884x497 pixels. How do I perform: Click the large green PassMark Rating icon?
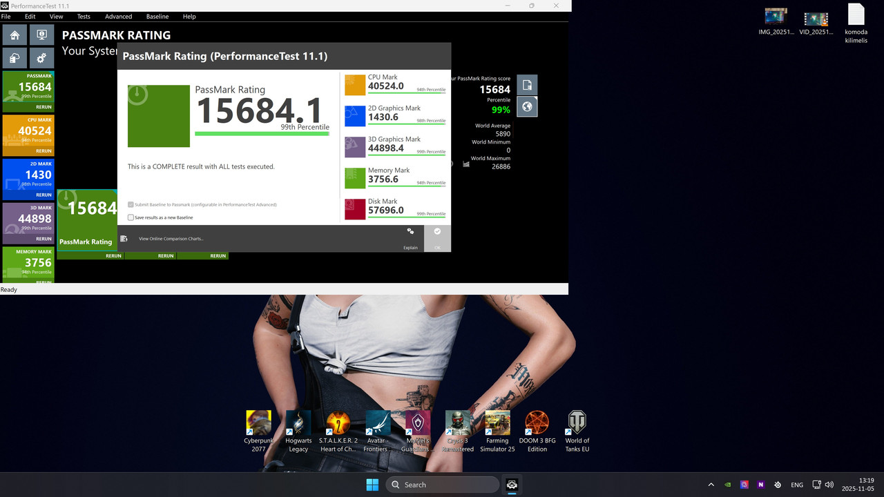[159, 116]
